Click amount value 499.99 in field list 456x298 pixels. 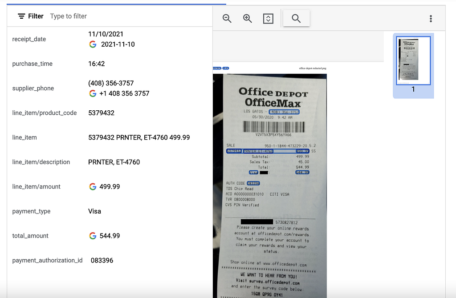click(110, 187)
